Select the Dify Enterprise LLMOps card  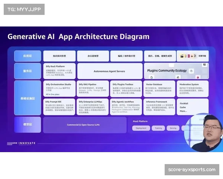point(93,106)
